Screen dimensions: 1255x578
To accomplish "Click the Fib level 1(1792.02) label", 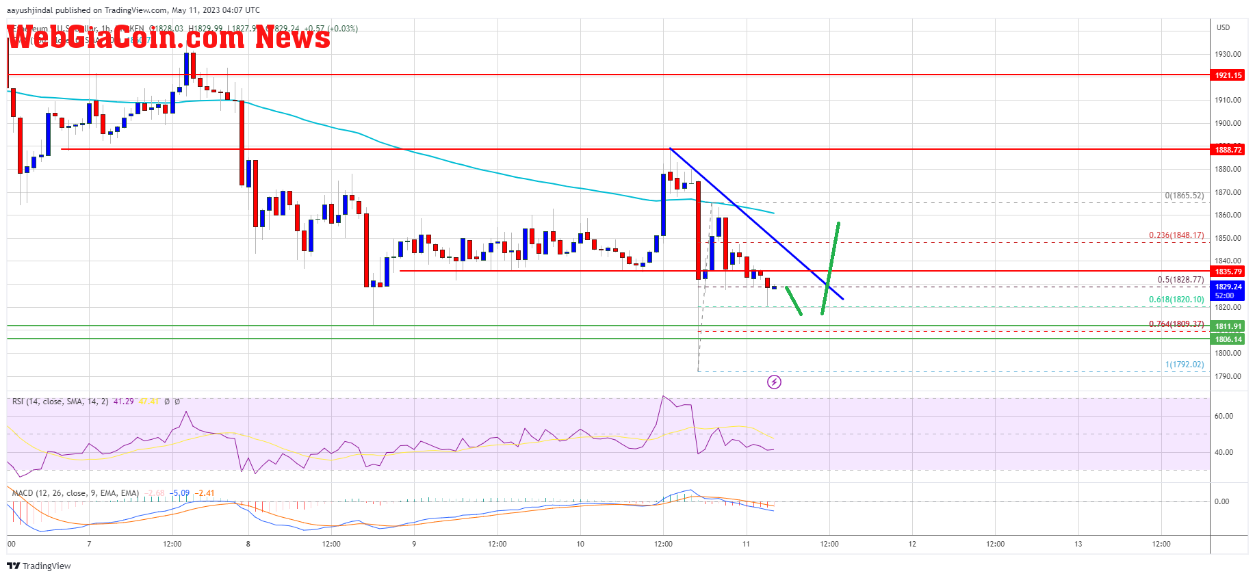I will (x=1185, y=365).
